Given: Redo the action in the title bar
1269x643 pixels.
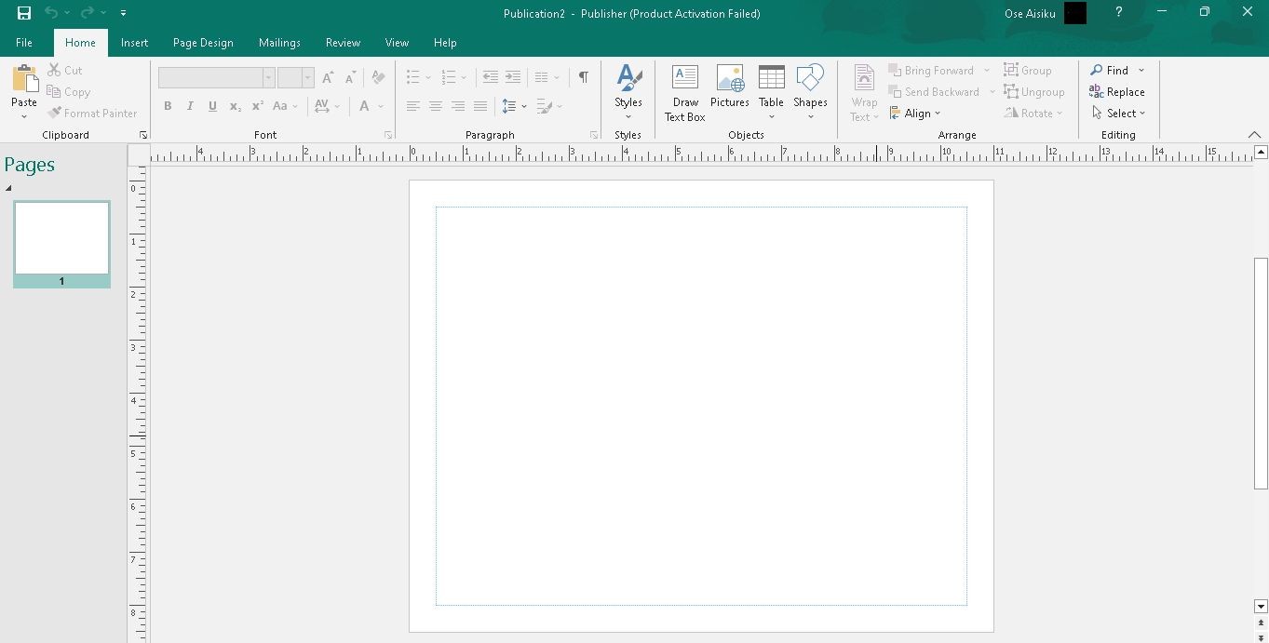Looking at the screenshot, I should tap(87, 13).
